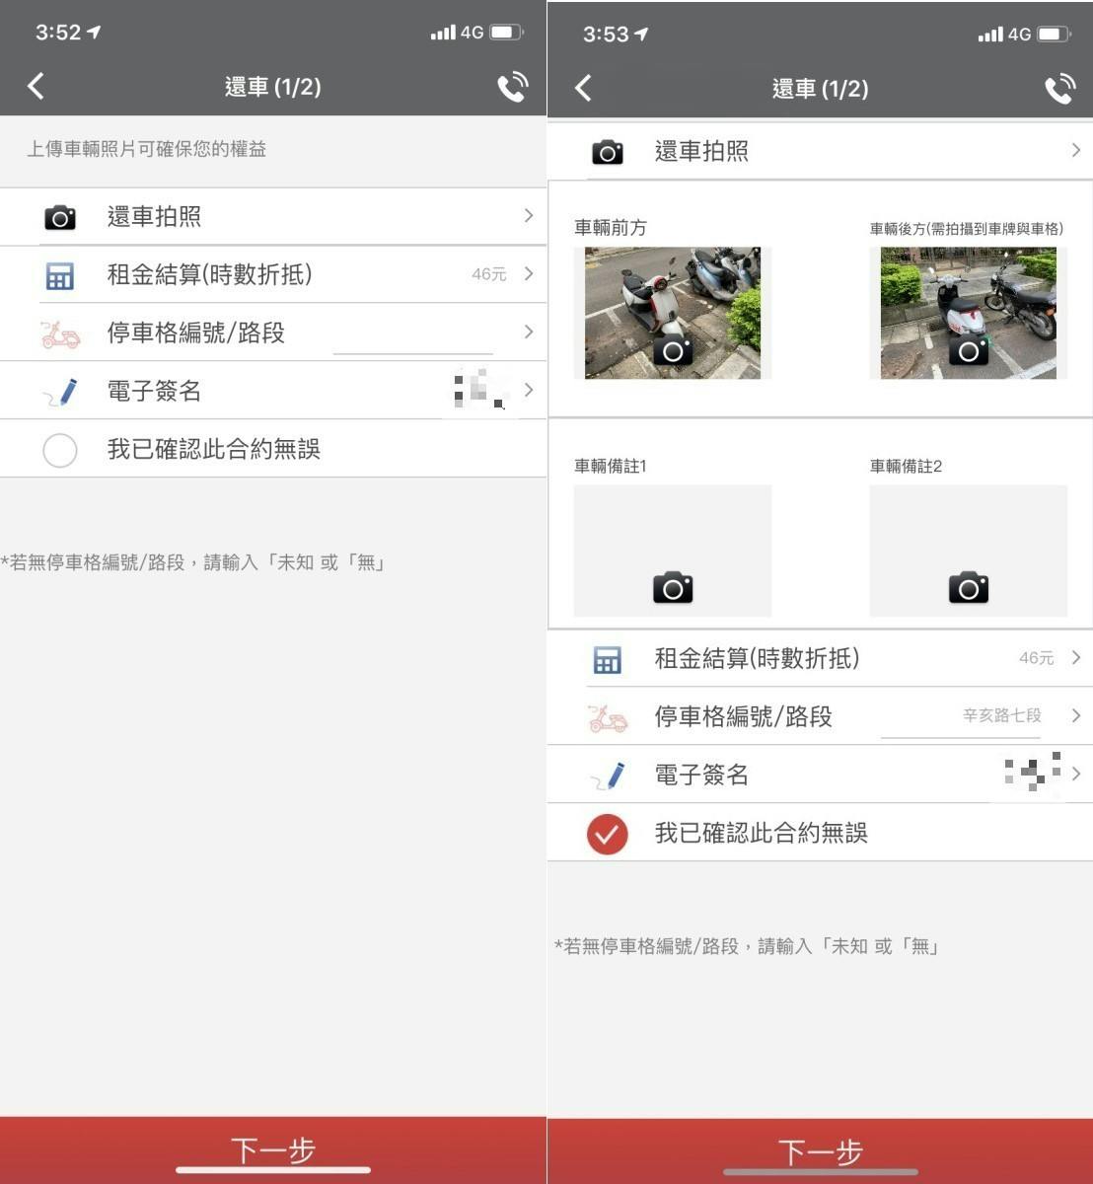Collapse 還車拍照 chevron on right screen
The image size is (1093, 1184).
(x=1076, y=150)
